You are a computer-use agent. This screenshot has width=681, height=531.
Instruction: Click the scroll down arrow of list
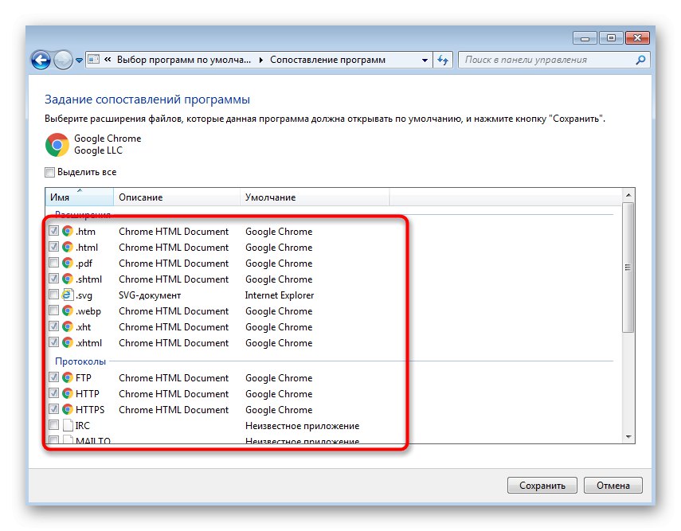[628, 437]
